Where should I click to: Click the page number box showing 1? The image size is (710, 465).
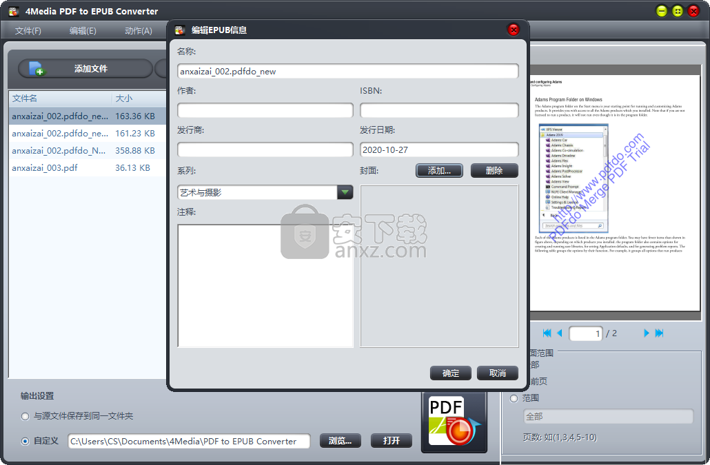tap(586, 333)
